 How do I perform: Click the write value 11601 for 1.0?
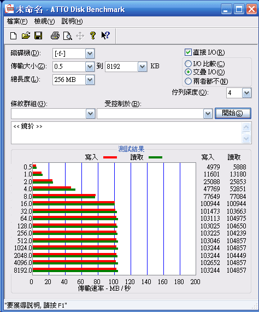(211, 174)
